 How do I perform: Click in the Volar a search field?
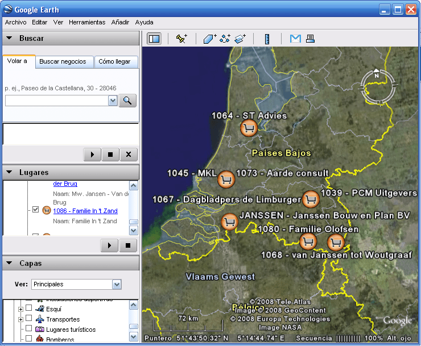(57, 101)
